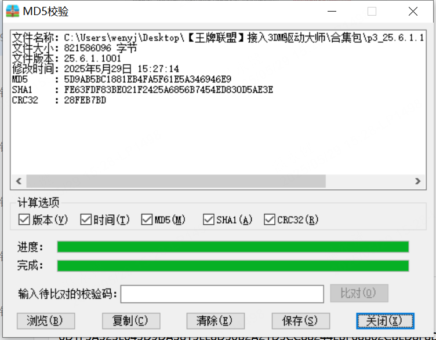
Task: Toggle the 版本(V) checkbox
Action: click(x=24, y=220)
